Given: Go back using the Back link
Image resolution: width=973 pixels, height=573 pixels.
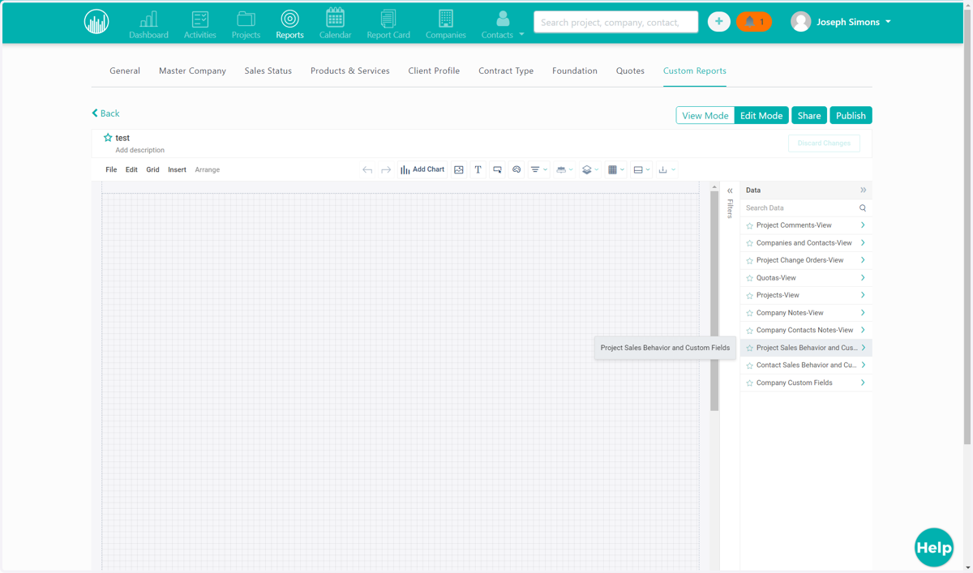Looking at the screenshot, I should point(105,113).
